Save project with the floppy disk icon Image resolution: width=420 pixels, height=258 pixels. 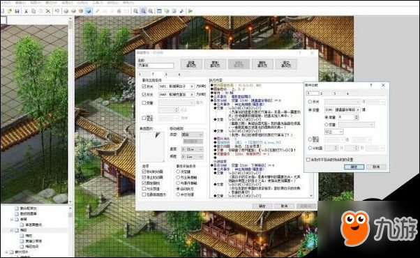17,11
